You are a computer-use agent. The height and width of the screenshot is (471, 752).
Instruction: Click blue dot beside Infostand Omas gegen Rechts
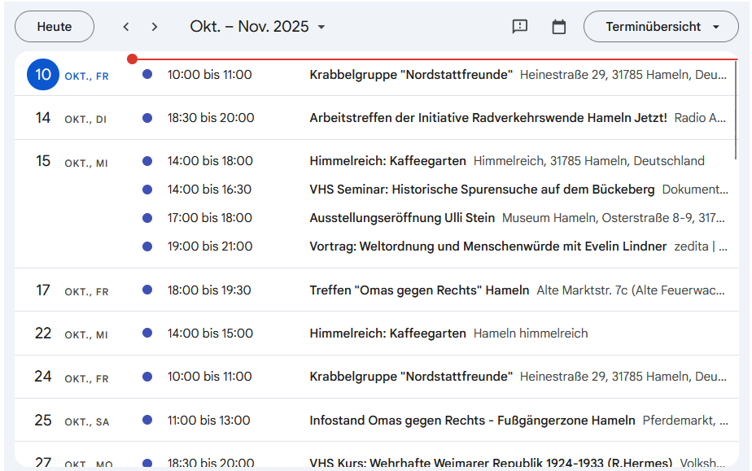point(147,421)
